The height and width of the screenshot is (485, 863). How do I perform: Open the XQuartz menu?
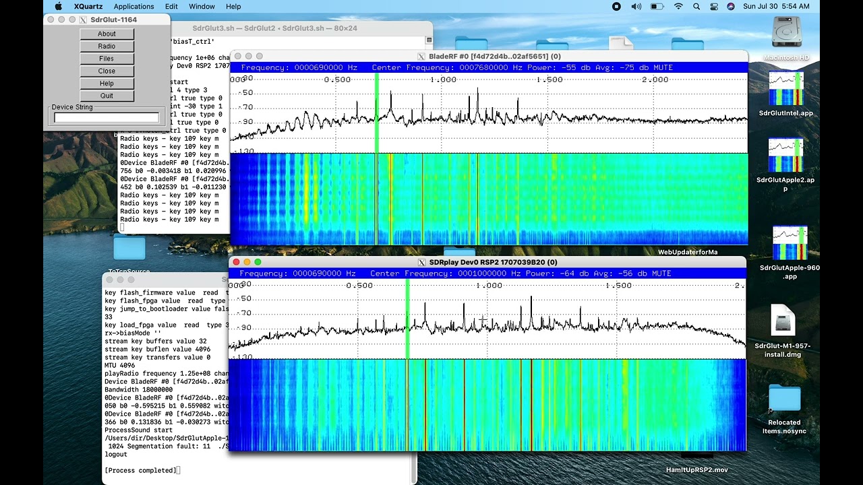pos(88,6)
